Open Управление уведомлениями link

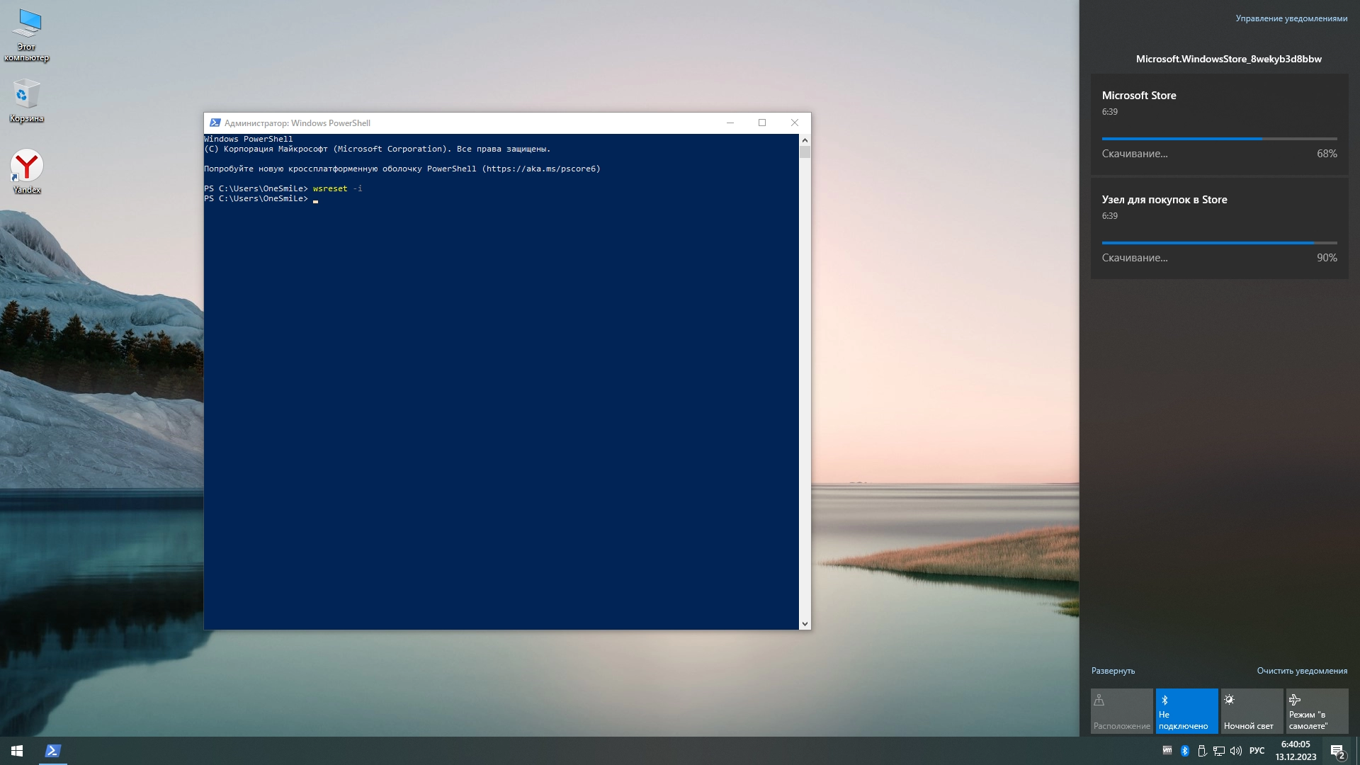point(1291,18)
